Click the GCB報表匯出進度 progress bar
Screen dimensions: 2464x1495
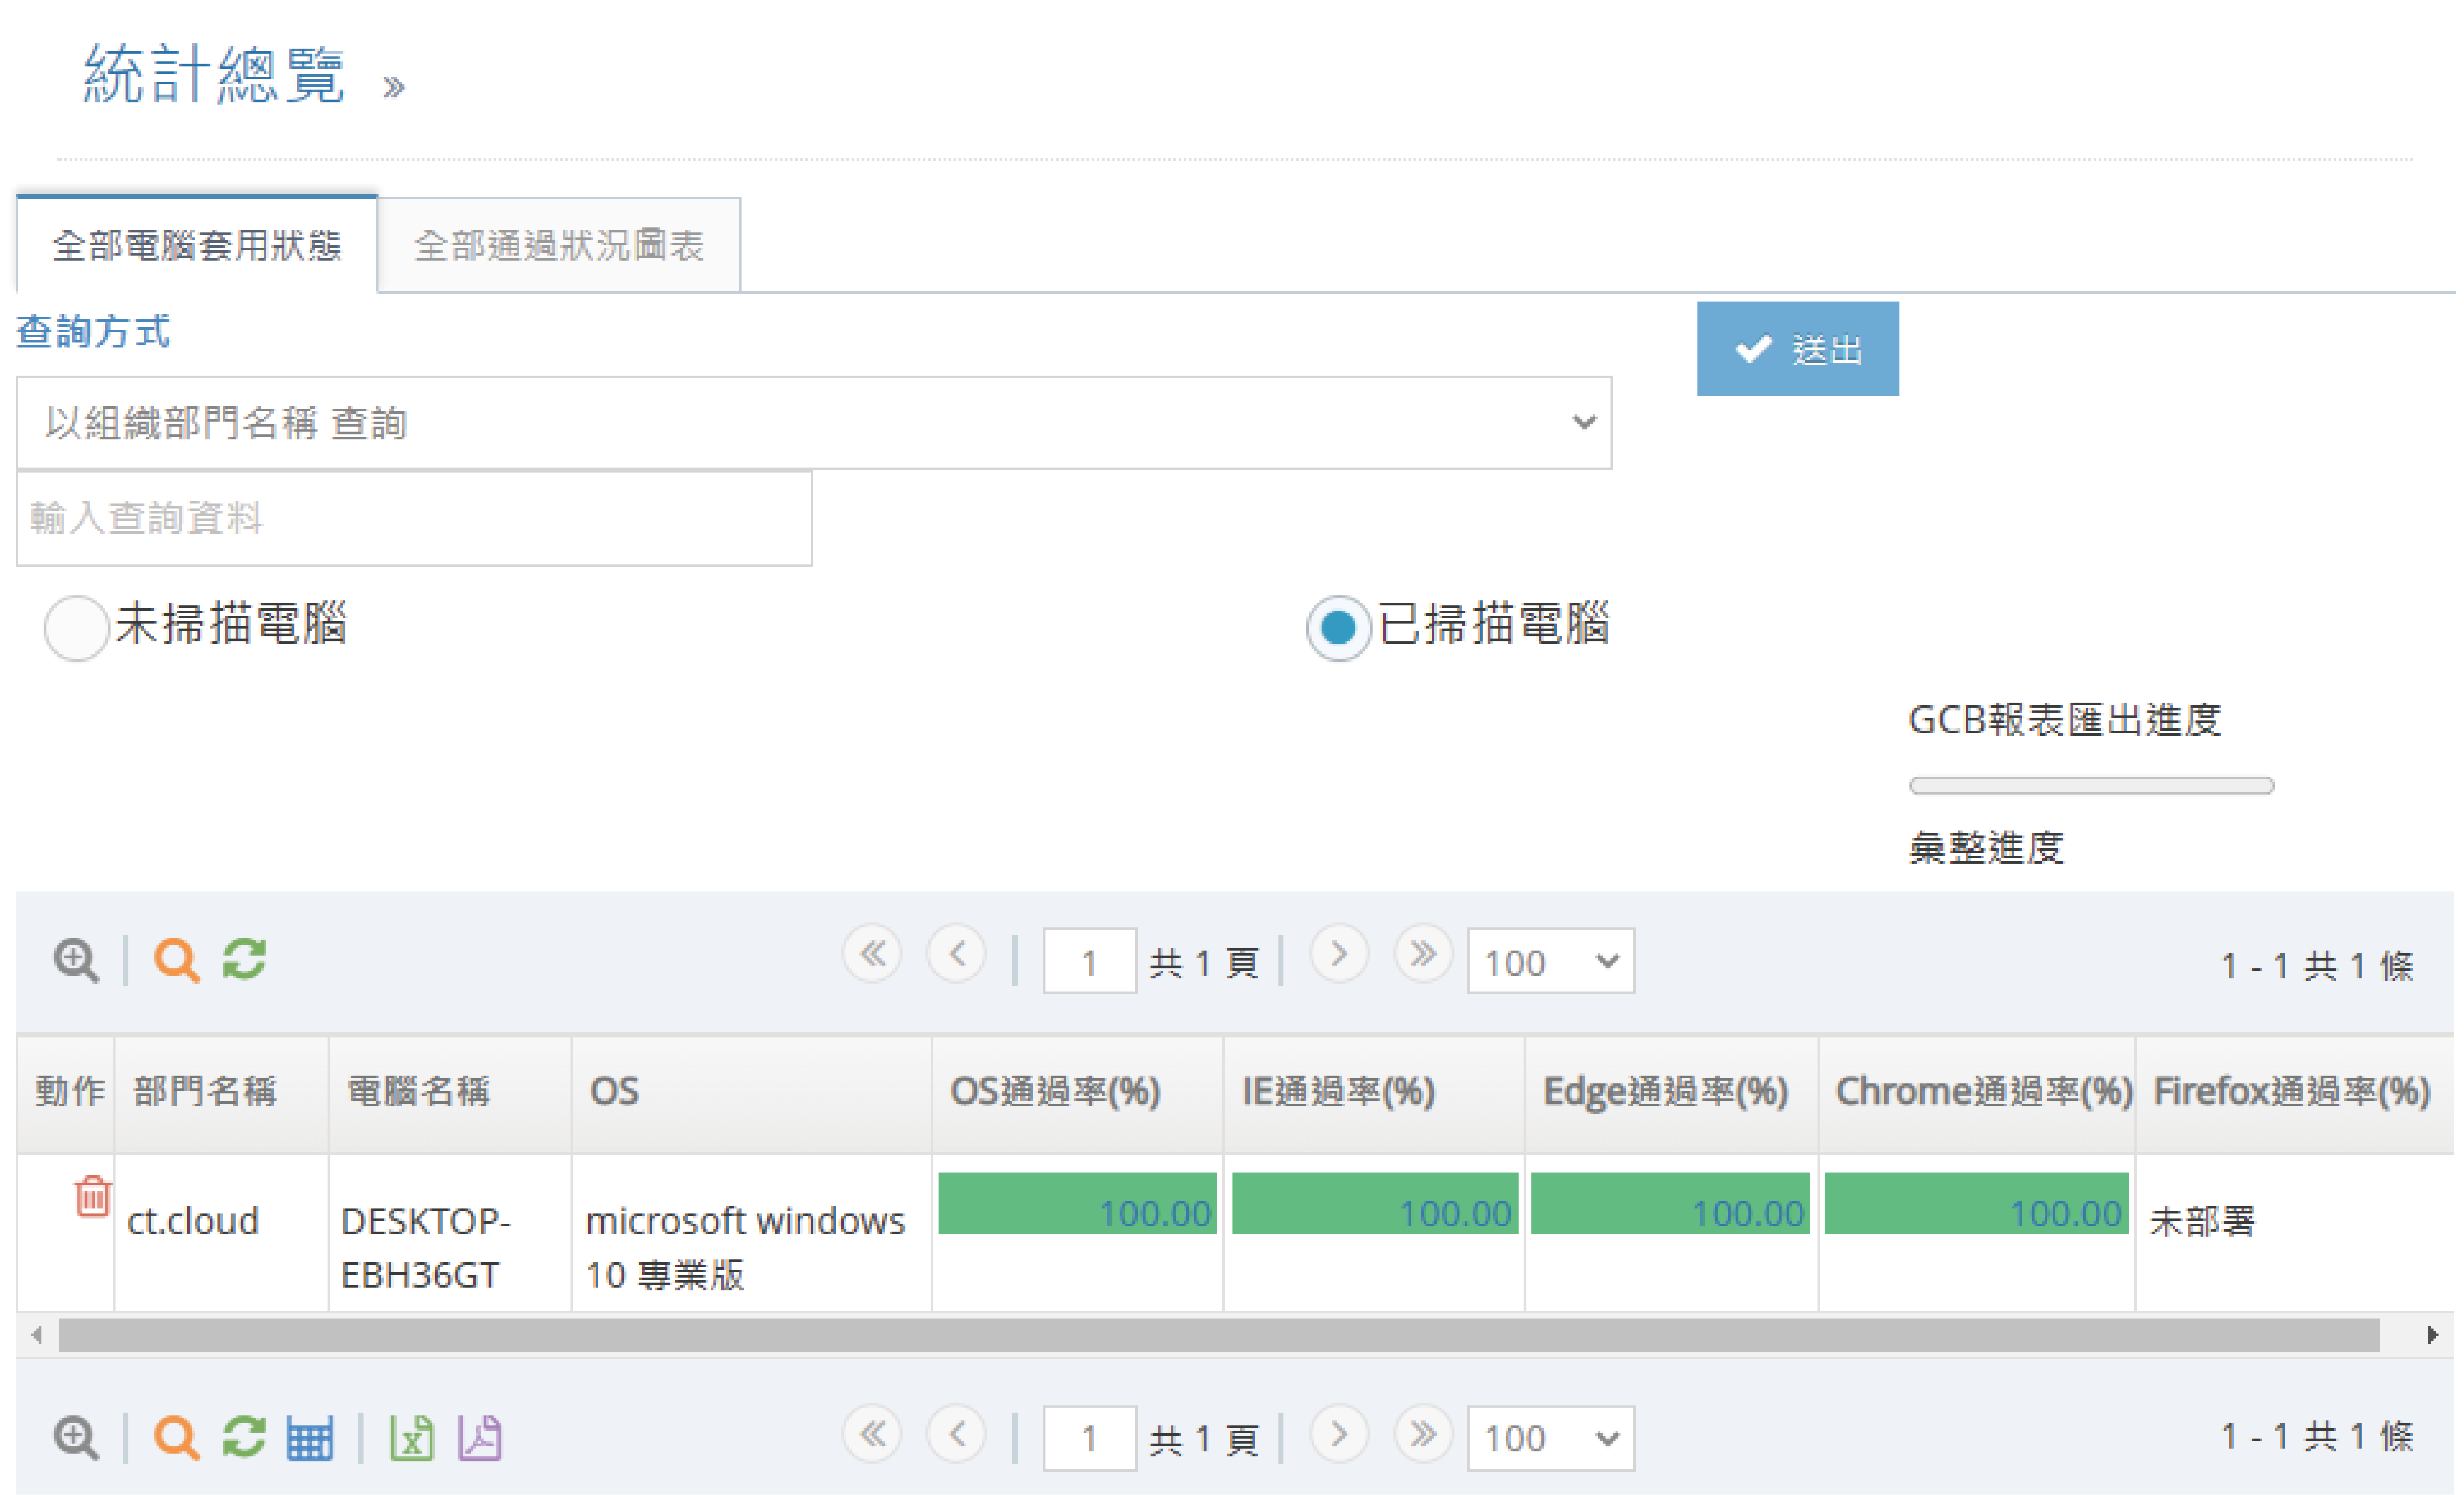point(2092,785)
